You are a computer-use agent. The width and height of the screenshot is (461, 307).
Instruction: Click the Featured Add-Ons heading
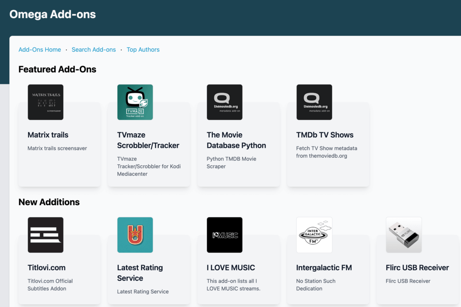click(x=57, y=70)
